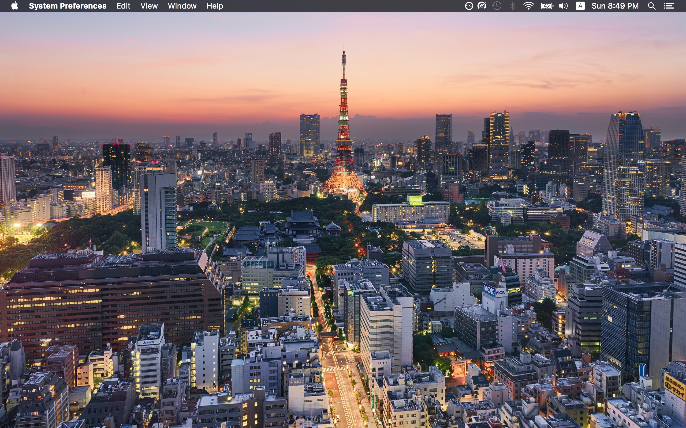Image resolution: width=686 pixels, height=428 pixels.
Task: Open the Wi-Fi status menu
Action: tap(529, 6)
